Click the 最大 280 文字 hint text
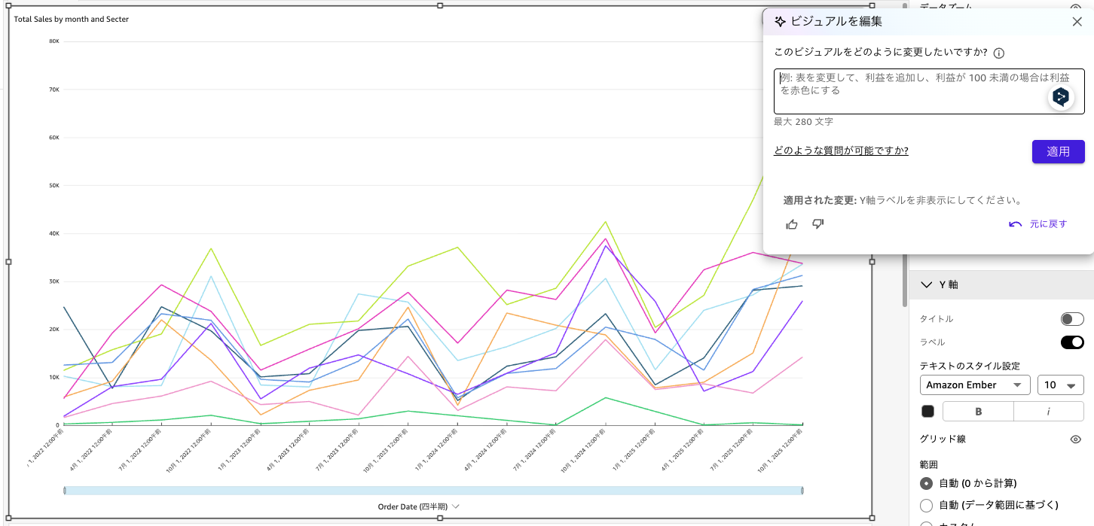 pyautogui.click(x=803, y=121)
